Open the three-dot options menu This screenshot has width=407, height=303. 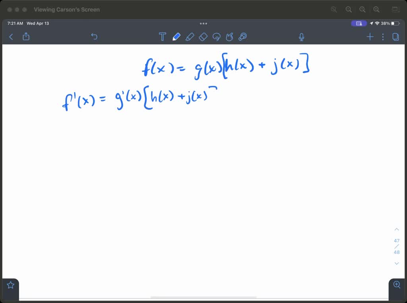point(383,37)
